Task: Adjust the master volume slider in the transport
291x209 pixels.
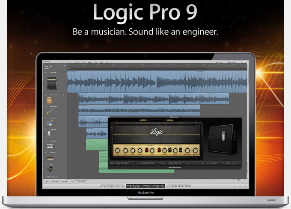Action: [x=240, y=186]
